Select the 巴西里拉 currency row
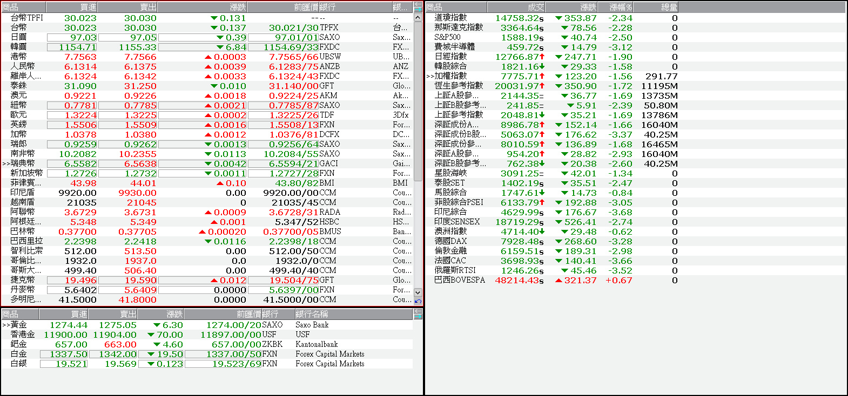Screen dimensions: 848x396 click(x=207, y=241)
